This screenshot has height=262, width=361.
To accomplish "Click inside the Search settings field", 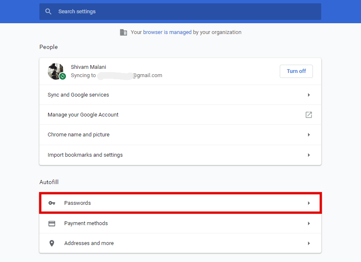I will pos(124,12).
